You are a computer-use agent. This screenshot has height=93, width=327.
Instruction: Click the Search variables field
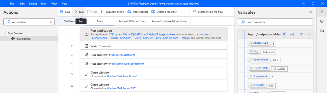tap(276, 22)
